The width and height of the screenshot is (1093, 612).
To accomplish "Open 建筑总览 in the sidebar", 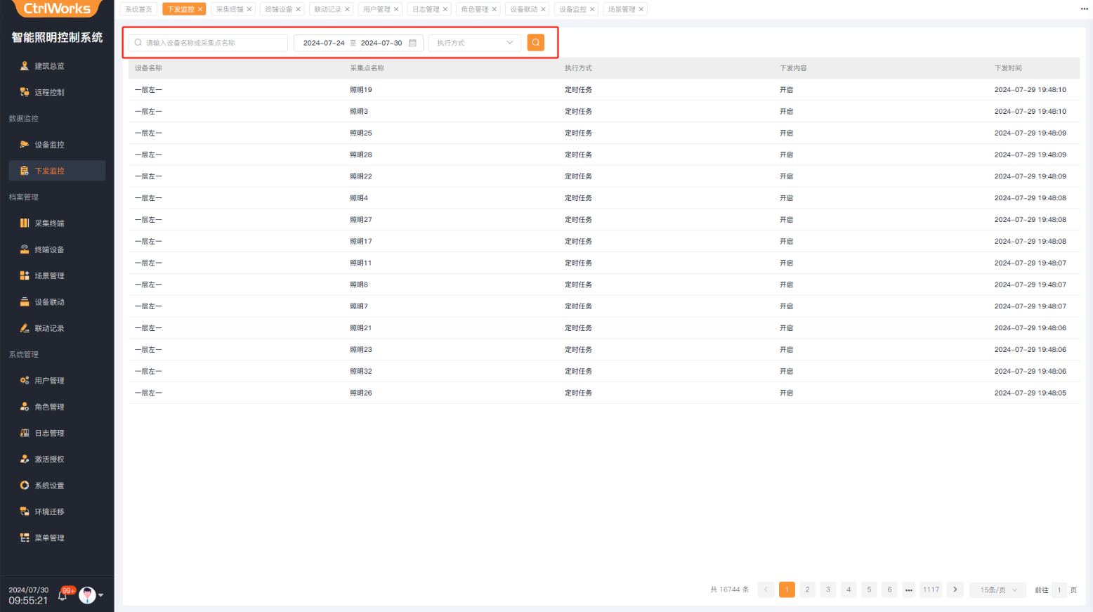I will tap(49, 66).
